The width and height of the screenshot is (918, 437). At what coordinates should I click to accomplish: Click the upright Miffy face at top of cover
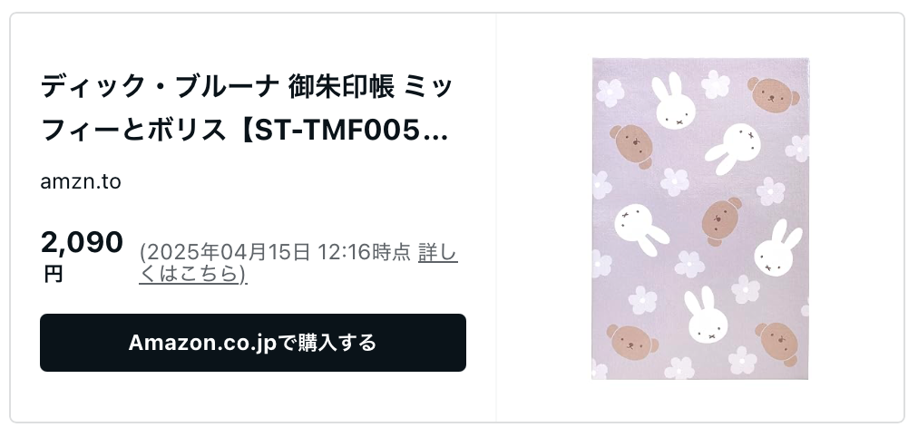coord(673,102)
